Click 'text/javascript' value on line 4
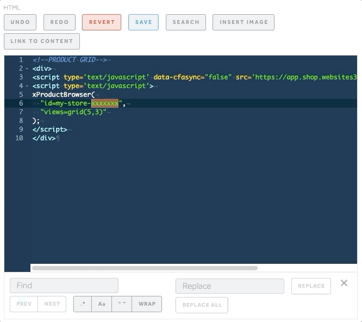The image size is (362, 322). (x=116, y=86)
